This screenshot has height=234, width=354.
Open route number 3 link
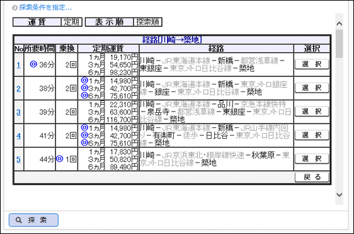pyautogui.click(x=18, y=112)
